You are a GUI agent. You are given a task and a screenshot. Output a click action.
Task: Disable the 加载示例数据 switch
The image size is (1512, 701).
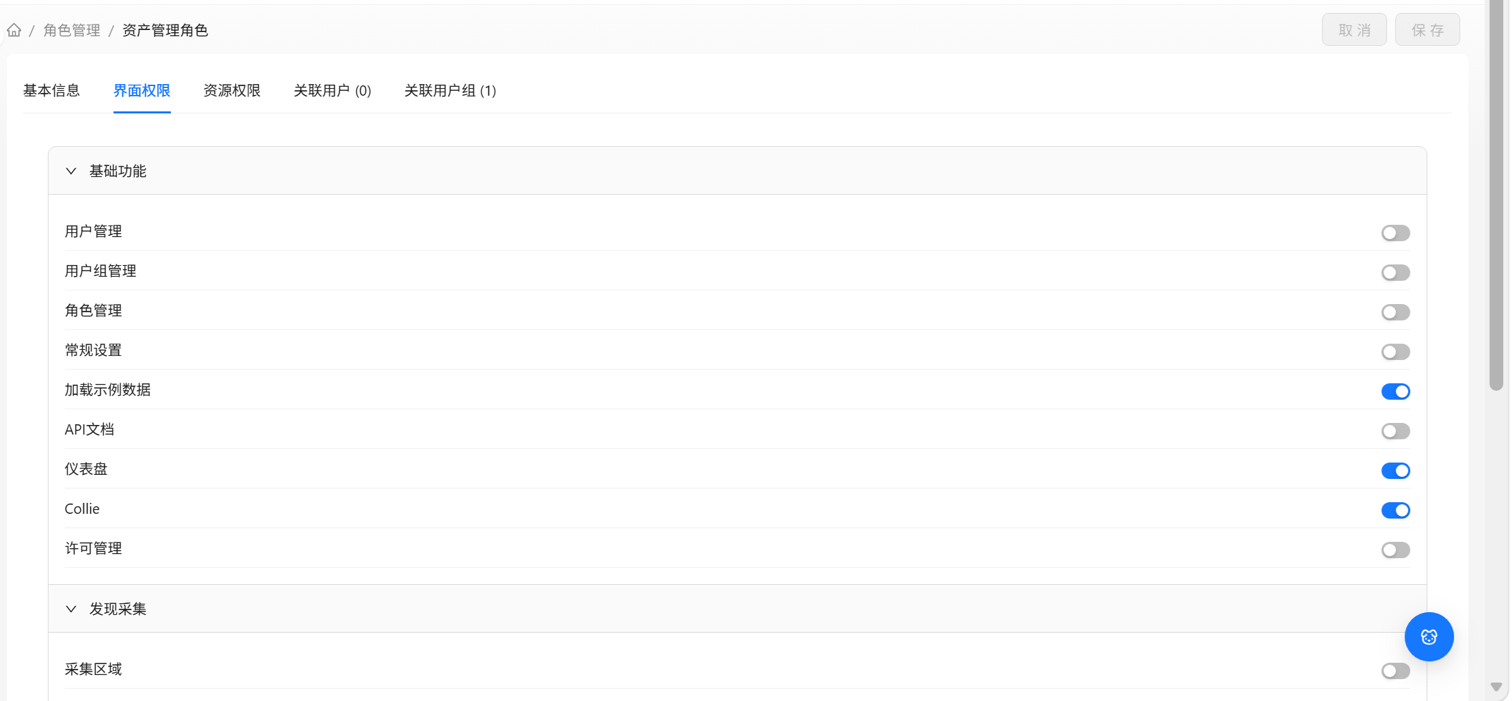pyautogui.click(x=1395, y=391)
